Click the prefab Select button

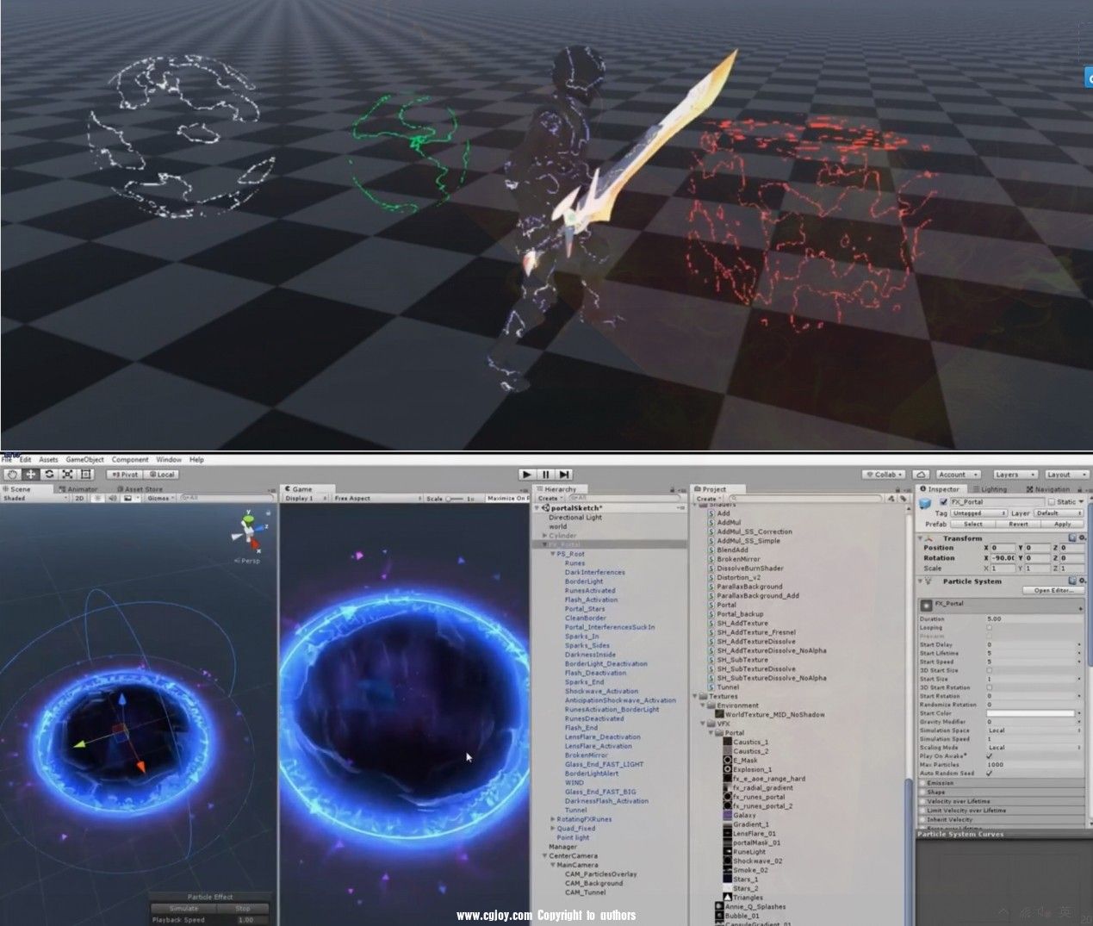pyautogui.click(x=973, y=524)
